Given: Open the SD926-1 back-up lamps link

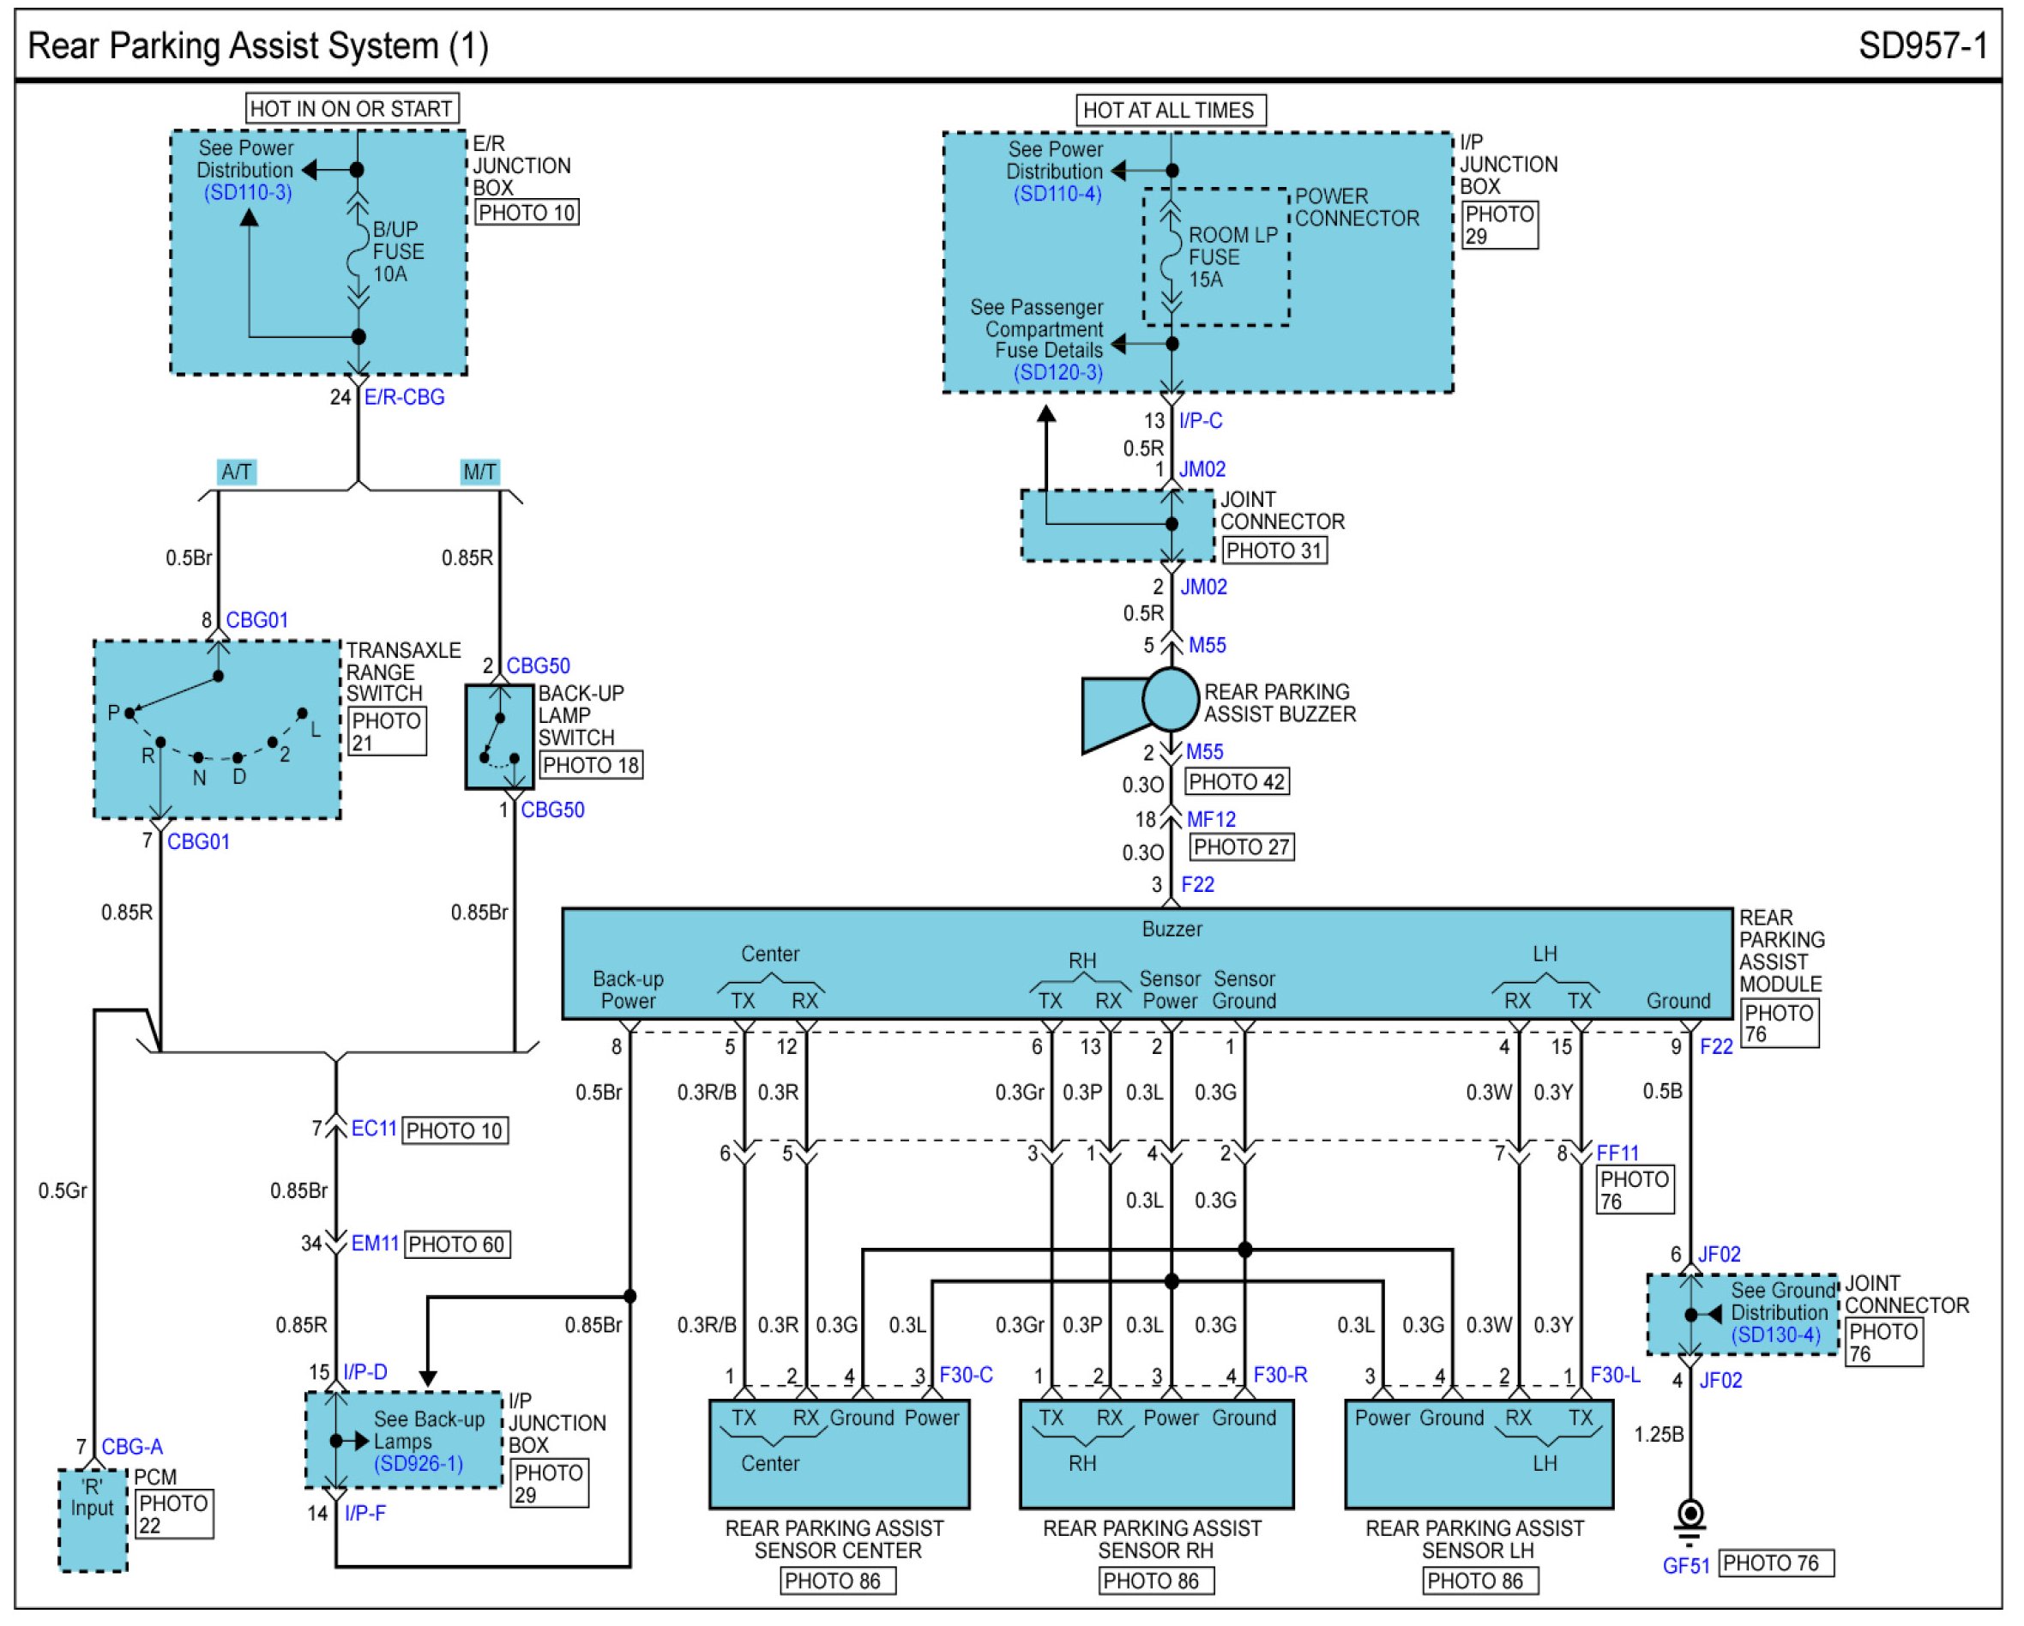Looking at the screenshot, I should point(419,1464).
